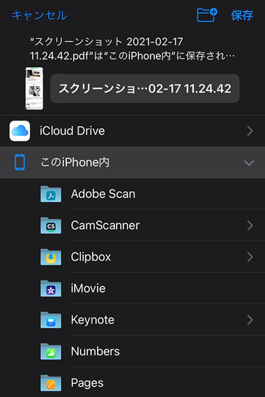Select the CamScanner folder icon

51,226
